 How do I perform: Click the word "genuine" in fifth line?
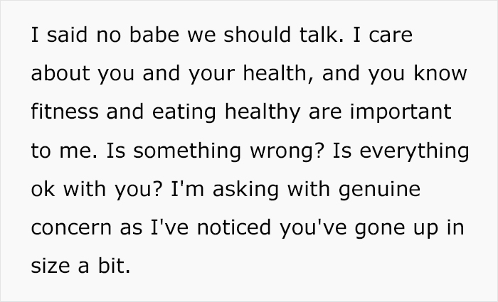[x=379, y=190]
